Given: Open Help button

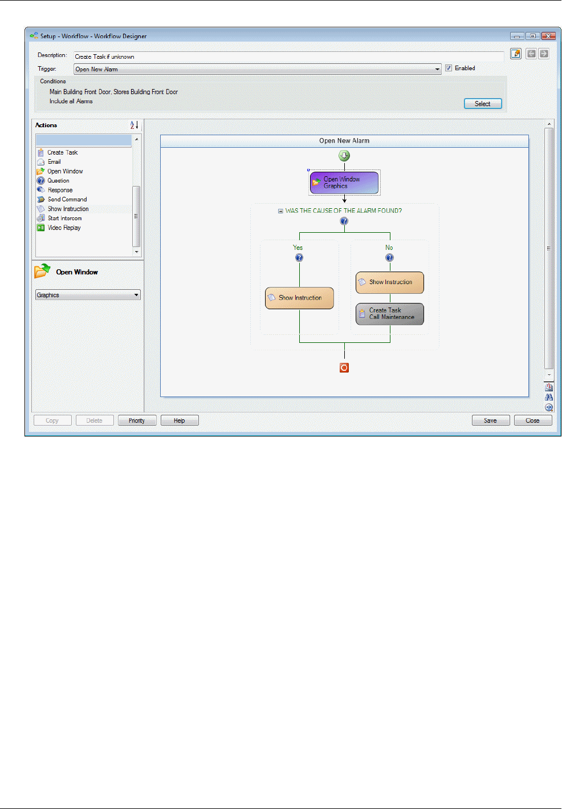Looking at the screenshot, I should pos(180,420).
